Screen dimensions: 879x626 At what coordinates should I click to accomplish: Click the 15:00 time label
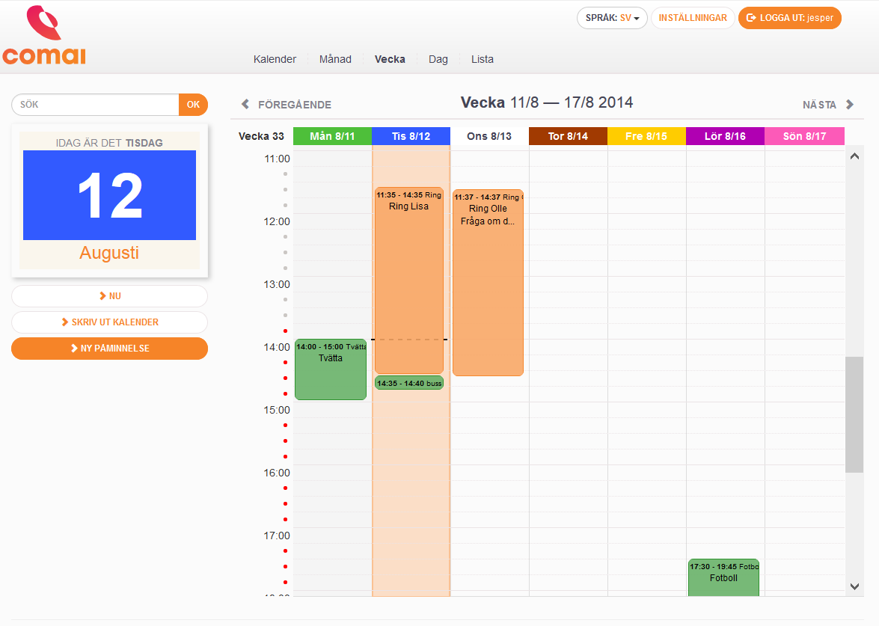277,410
